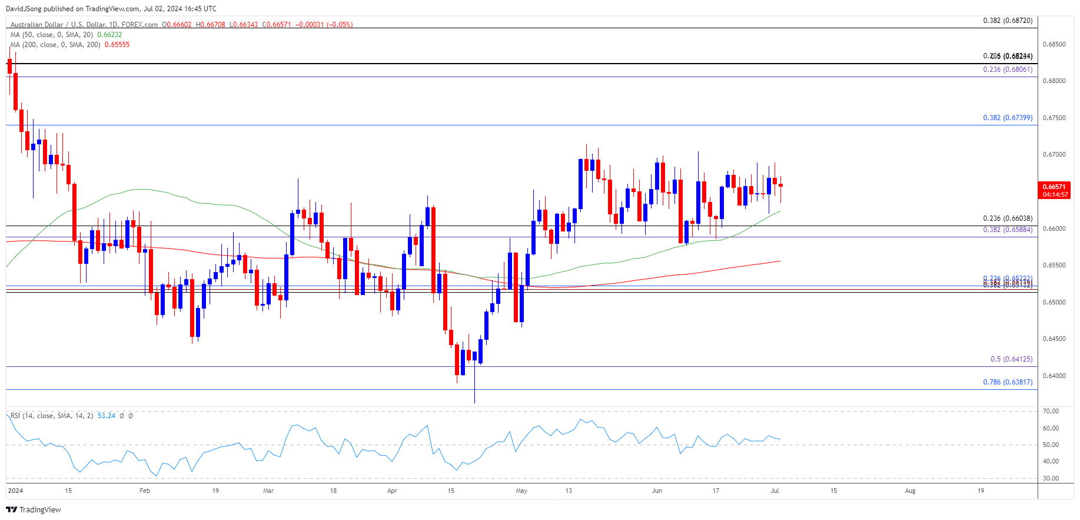Screen dimensions: 1080x520
Task: Click the Fibonacci label 0.382 (0.65884)
Action: pyautogui.click(x=1008, y=230)
